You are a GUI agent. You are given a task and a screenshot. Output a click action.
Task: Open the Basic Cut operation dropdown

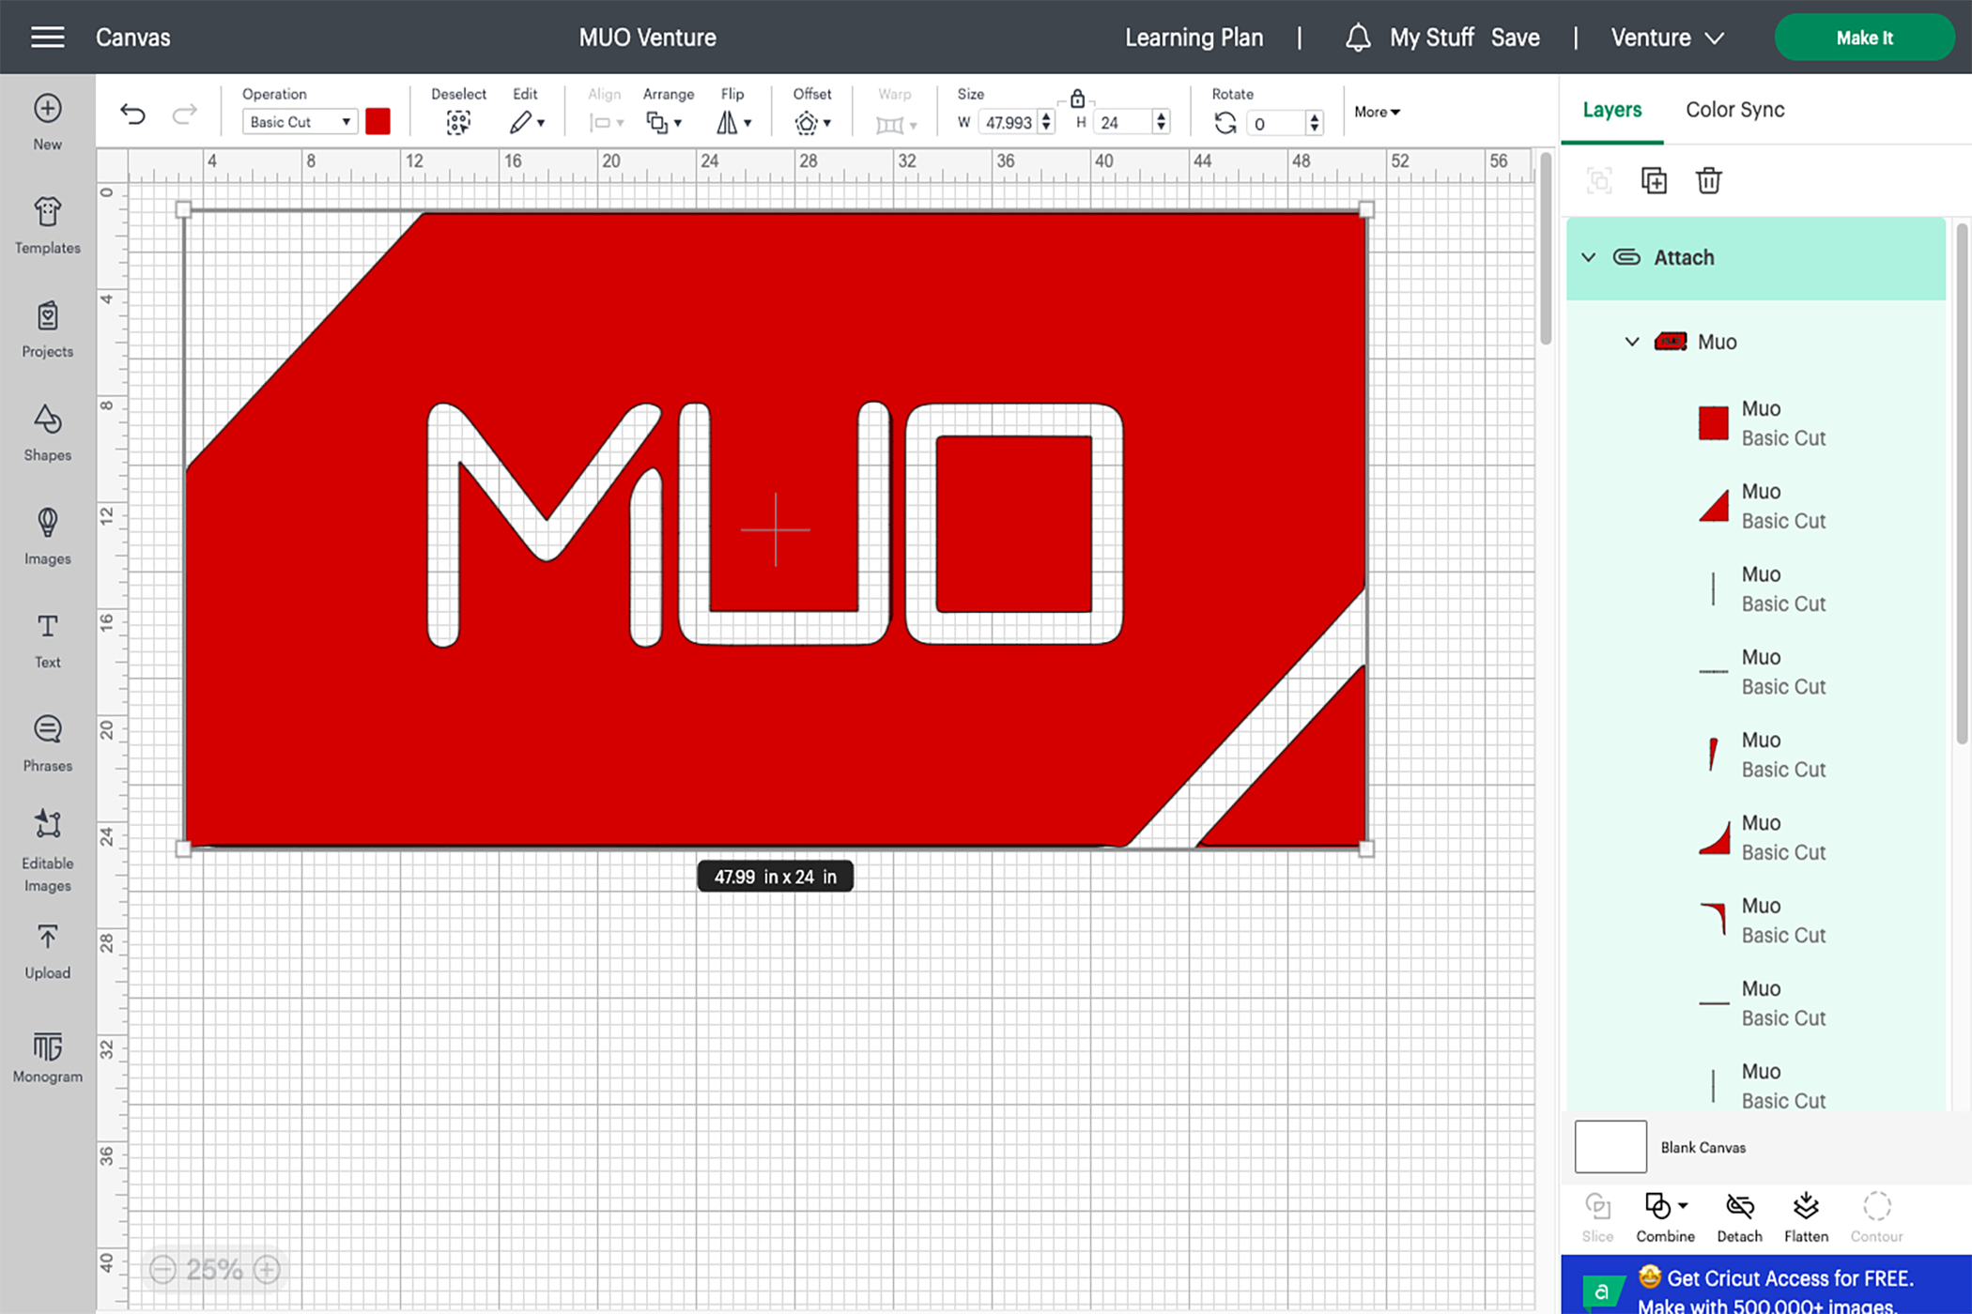click(299, 121)
